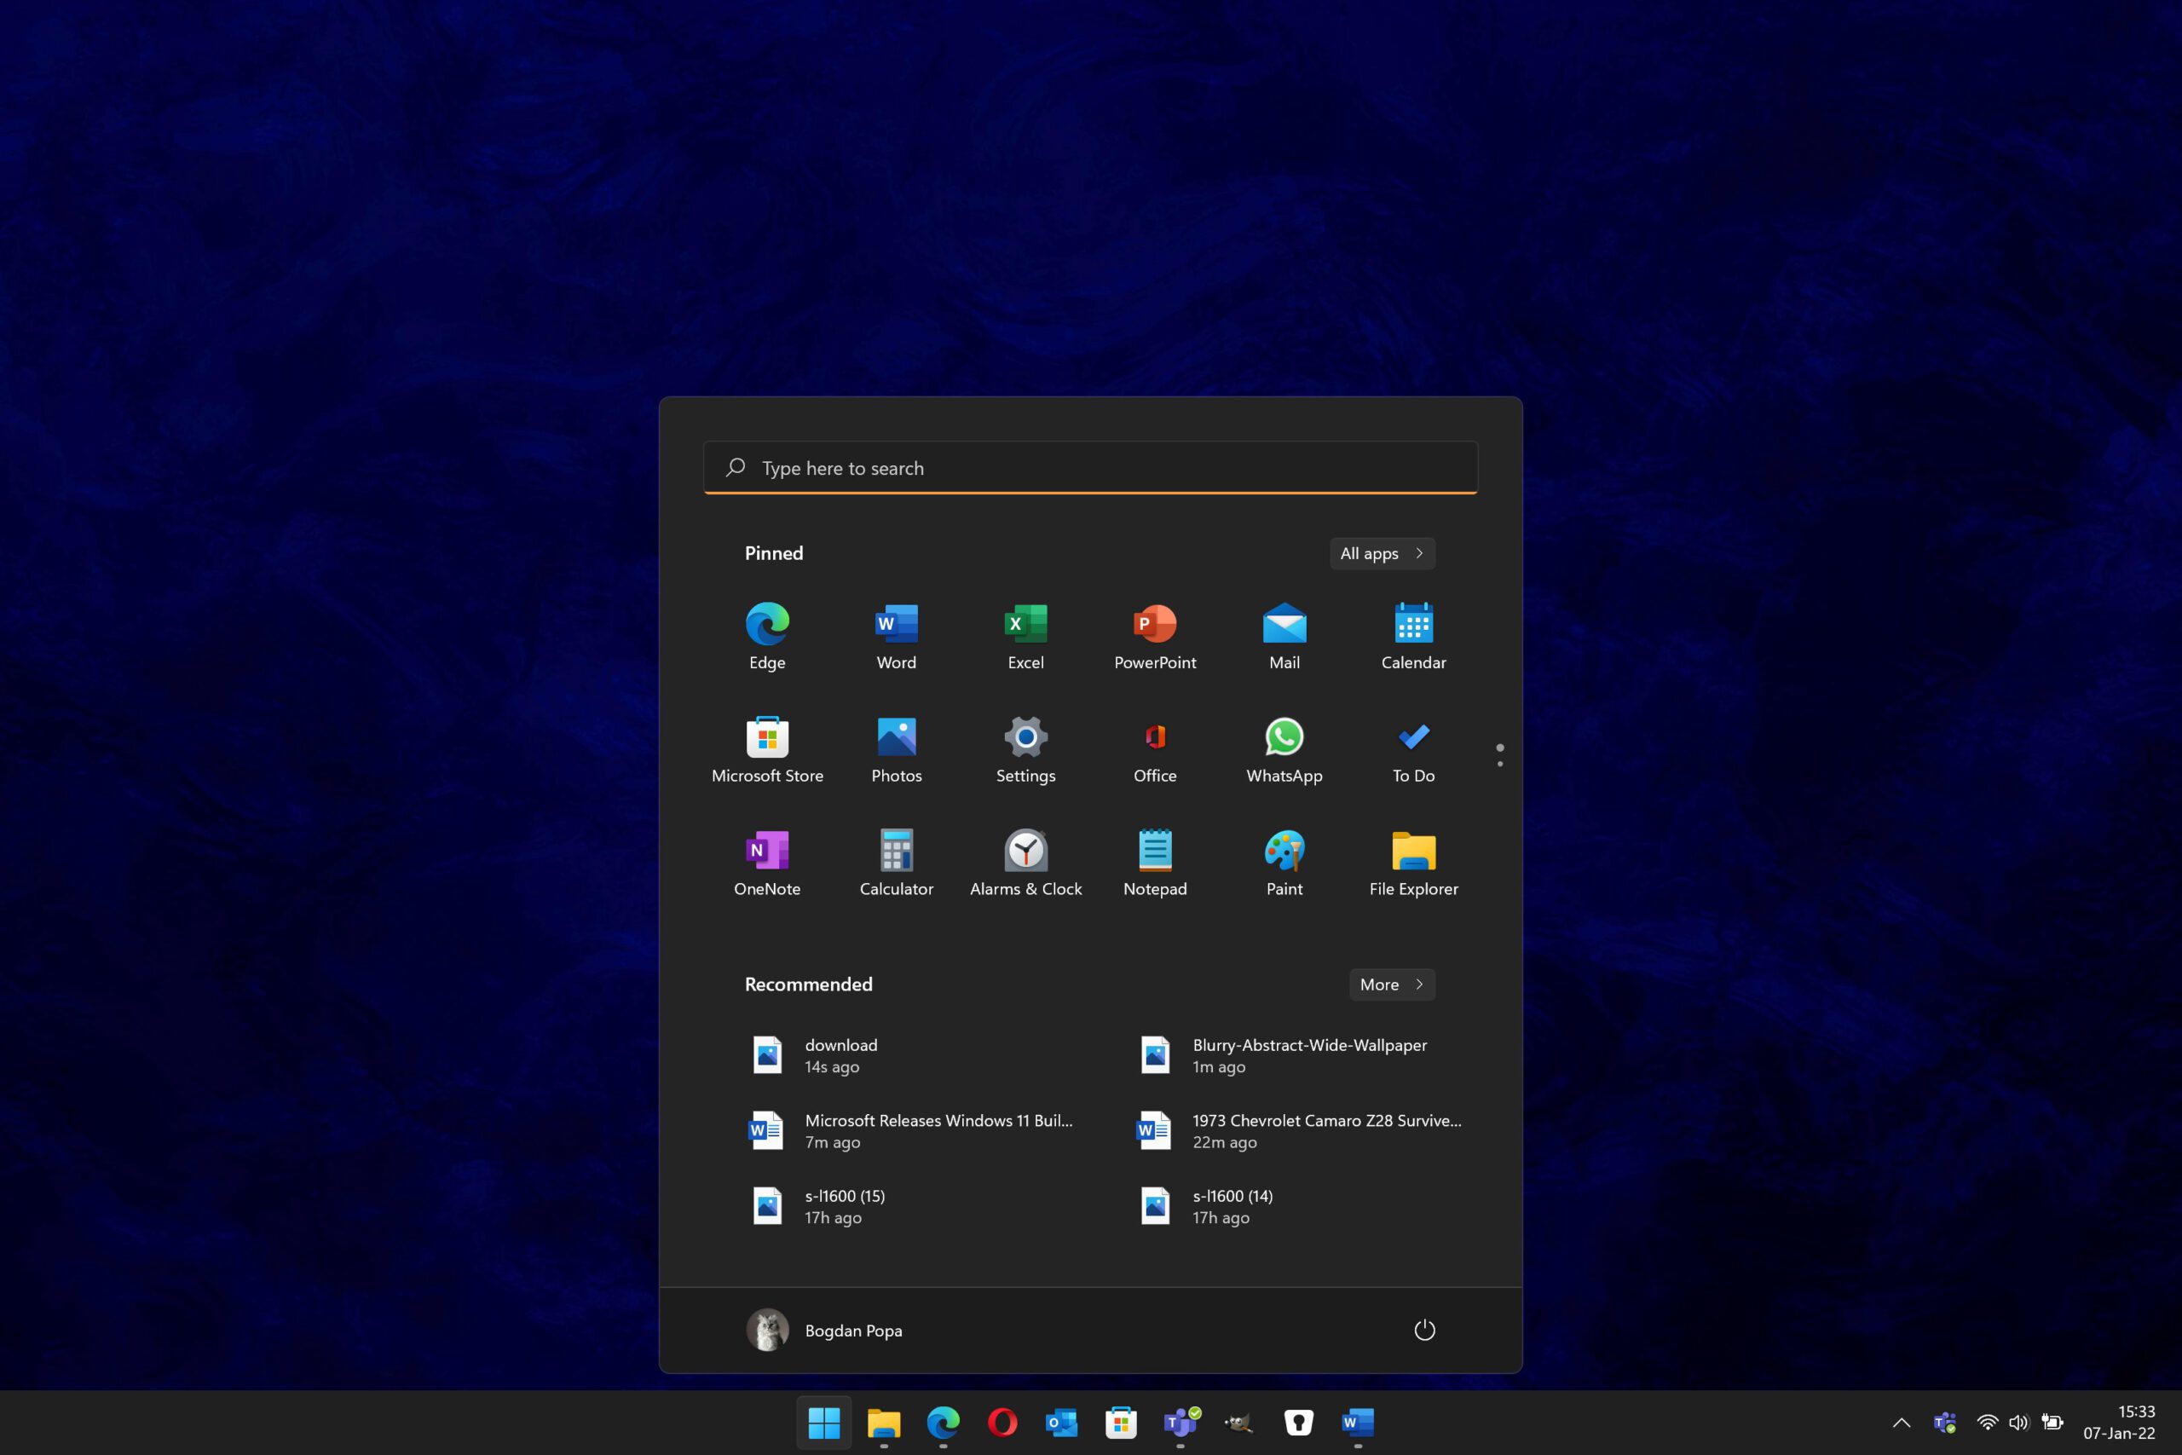The height and width of the screenshot is (1455, 2182).
Task: Switch to Word on the taskbar
Action: 1358,1422
